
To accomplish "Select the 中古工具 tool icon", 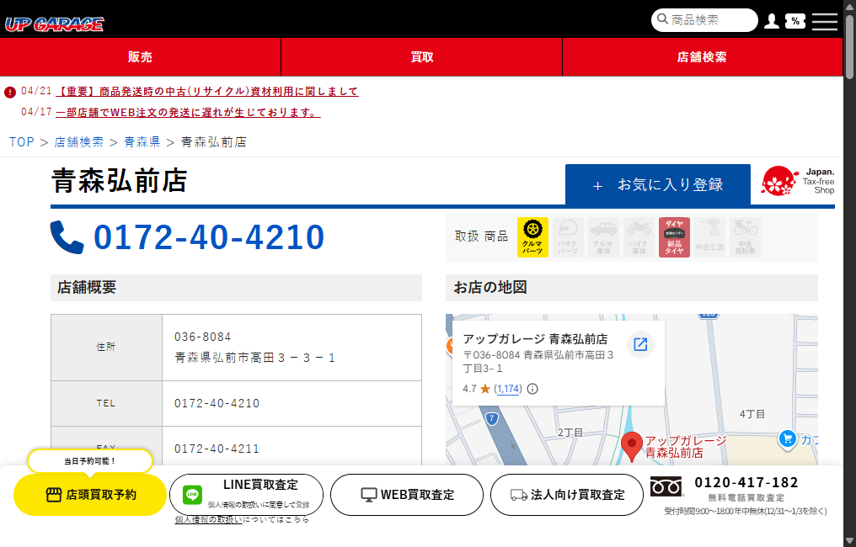I will pyautogui.click(x=709, y=237).
